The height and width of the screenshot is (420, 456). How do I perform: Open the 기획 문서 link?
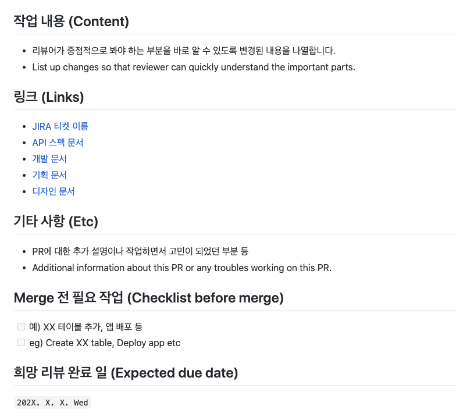click(x=49, y=175)
